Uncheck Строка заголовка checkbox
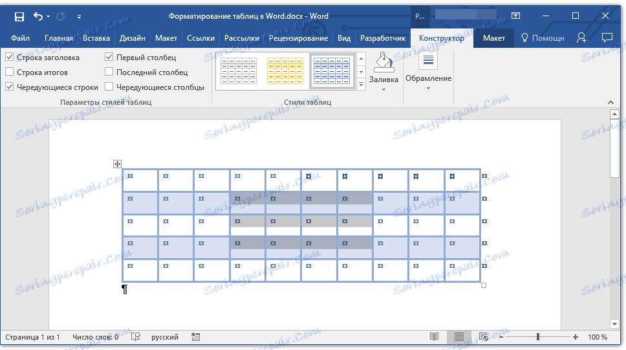The image size is (626, 350). (10, 57)
